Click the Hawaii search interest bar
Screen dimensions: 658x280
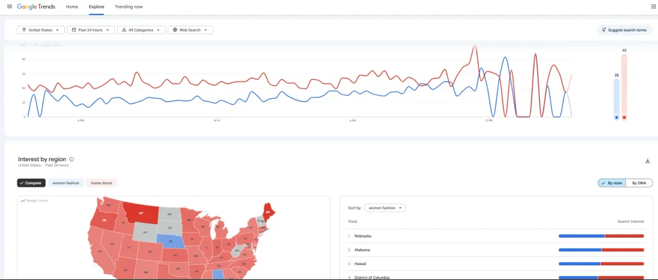click(601, 264)
